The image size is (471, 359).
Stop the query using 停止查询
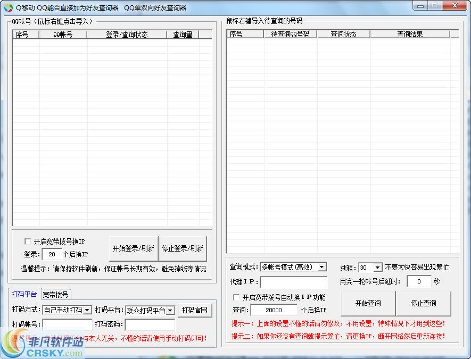pyautogui.click(x=423, y=303)
